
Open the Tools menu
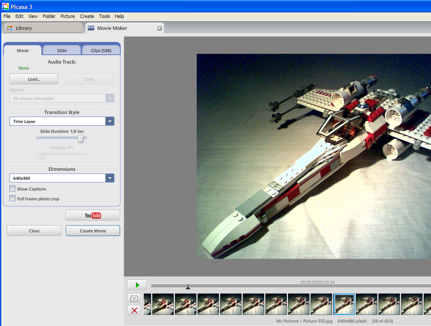(104, 16)
